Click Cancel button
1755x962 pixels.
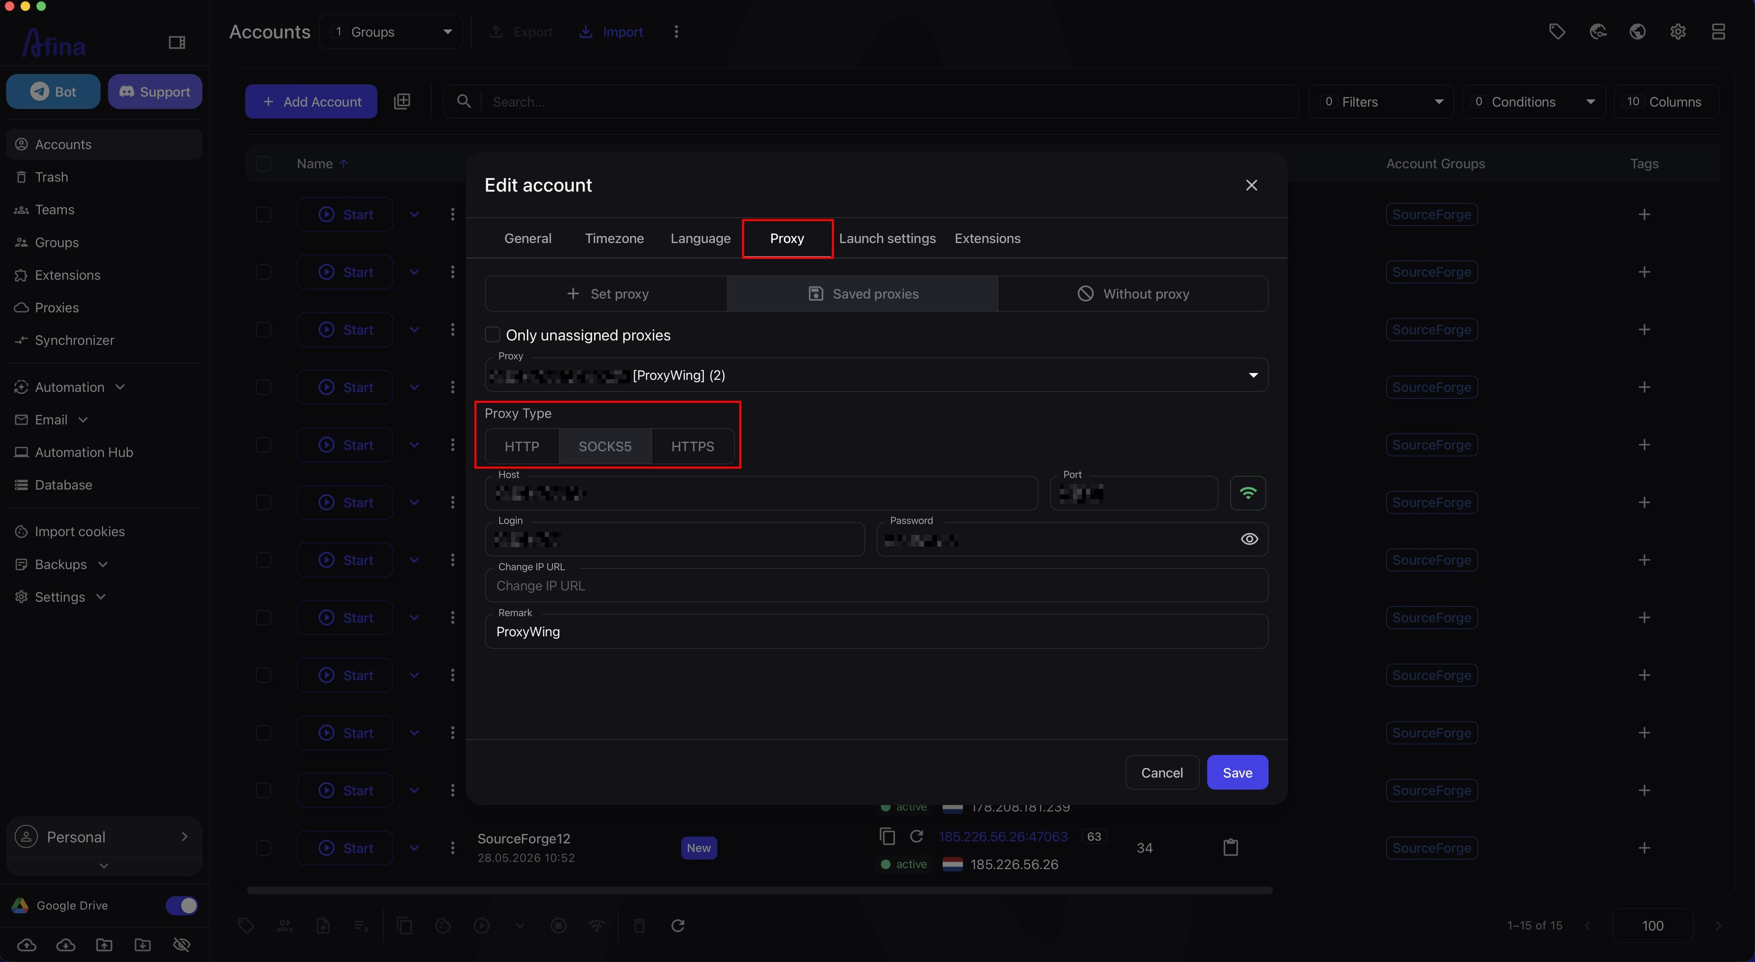pyautogui.click(x=1162, y=772)
